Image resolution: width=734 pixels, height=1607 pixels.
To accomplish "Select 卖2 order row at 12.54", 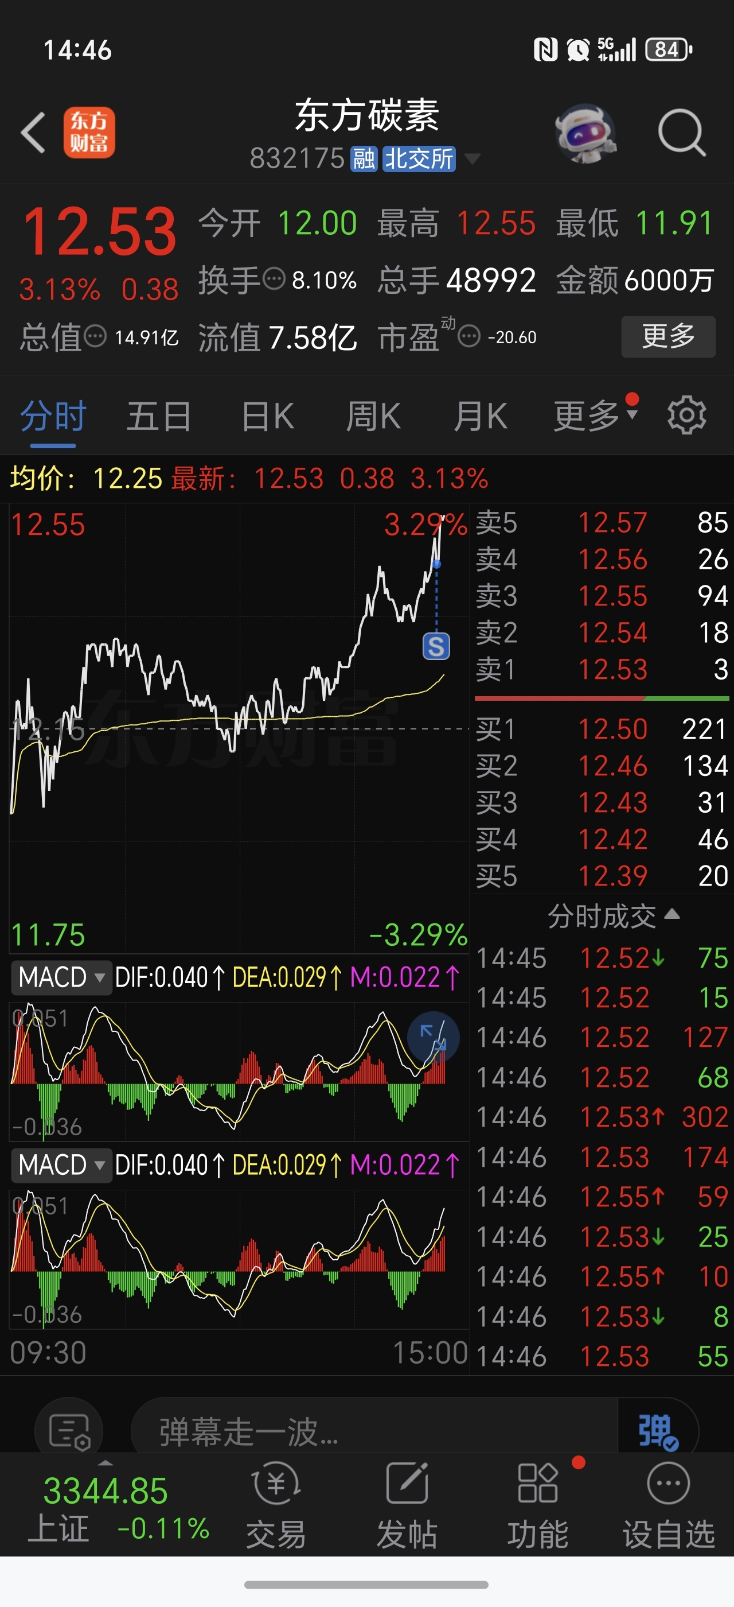I will coord(602,633).
